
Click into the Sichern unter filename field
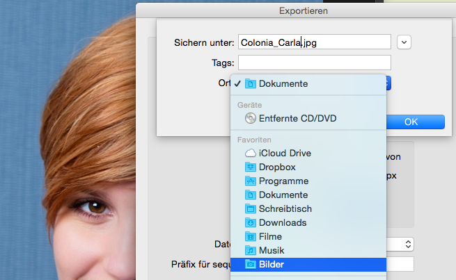(315, 42)
